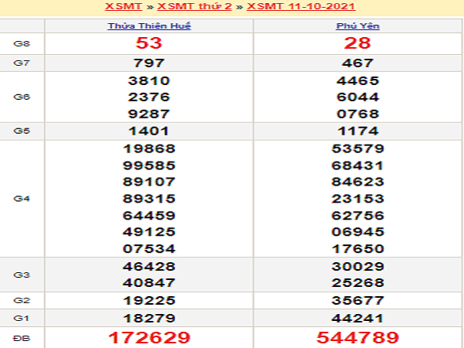464x348 pixels.
Task: Click the G2 result 19225
Action: coord(149,301)
